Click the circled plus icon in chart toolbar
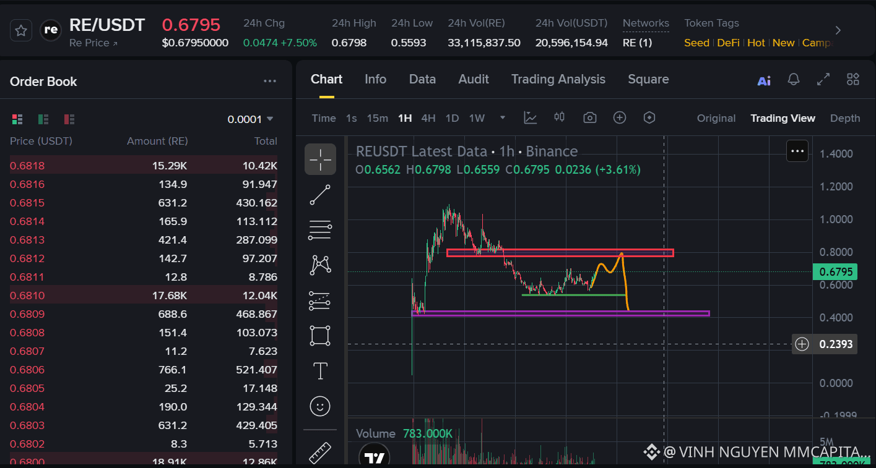 620,117
